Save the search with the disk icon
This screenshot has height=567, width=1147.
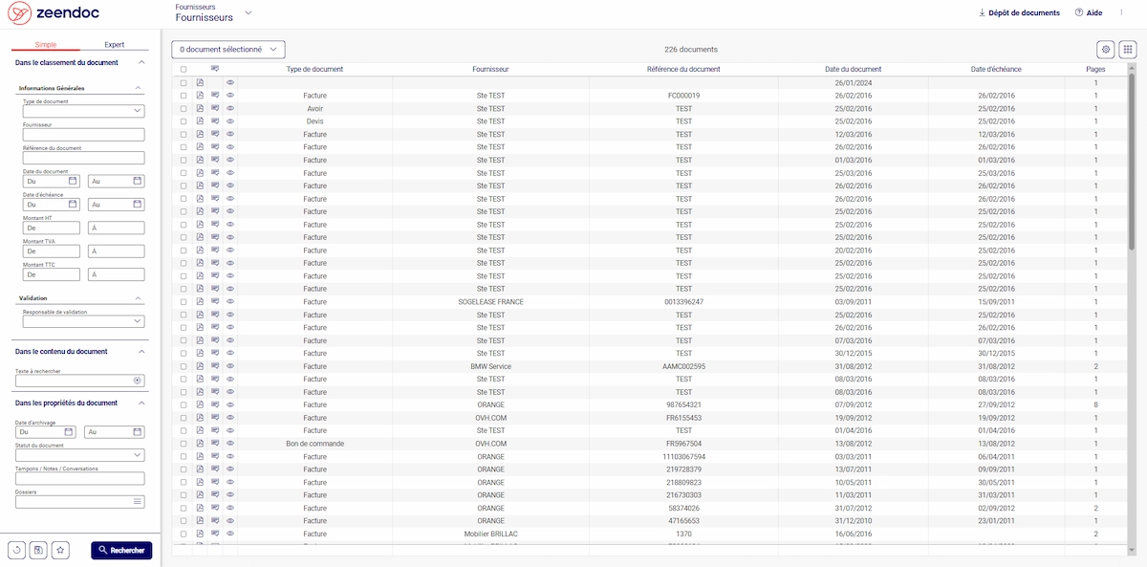click(x=38, y=550)
